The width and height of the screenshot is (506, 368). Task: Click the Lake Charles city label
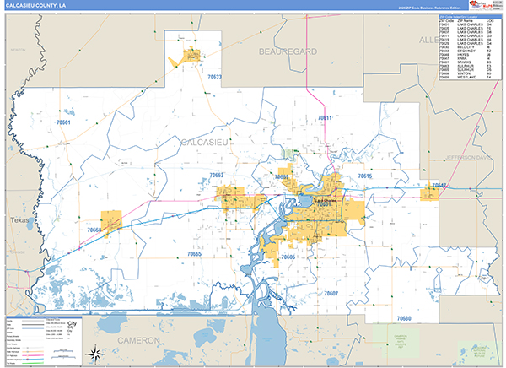click(x=325, y=201)
